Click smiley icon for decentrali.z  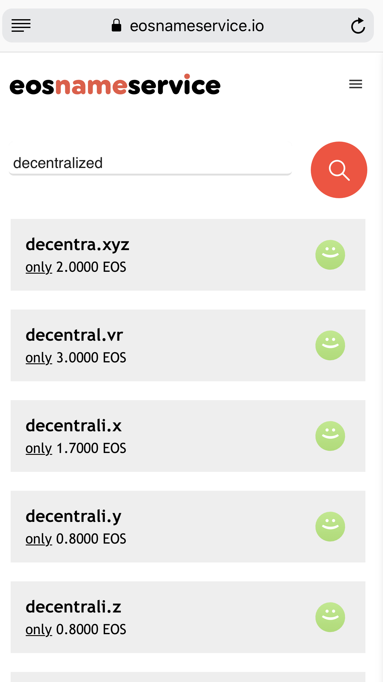(x=330, y=617)
